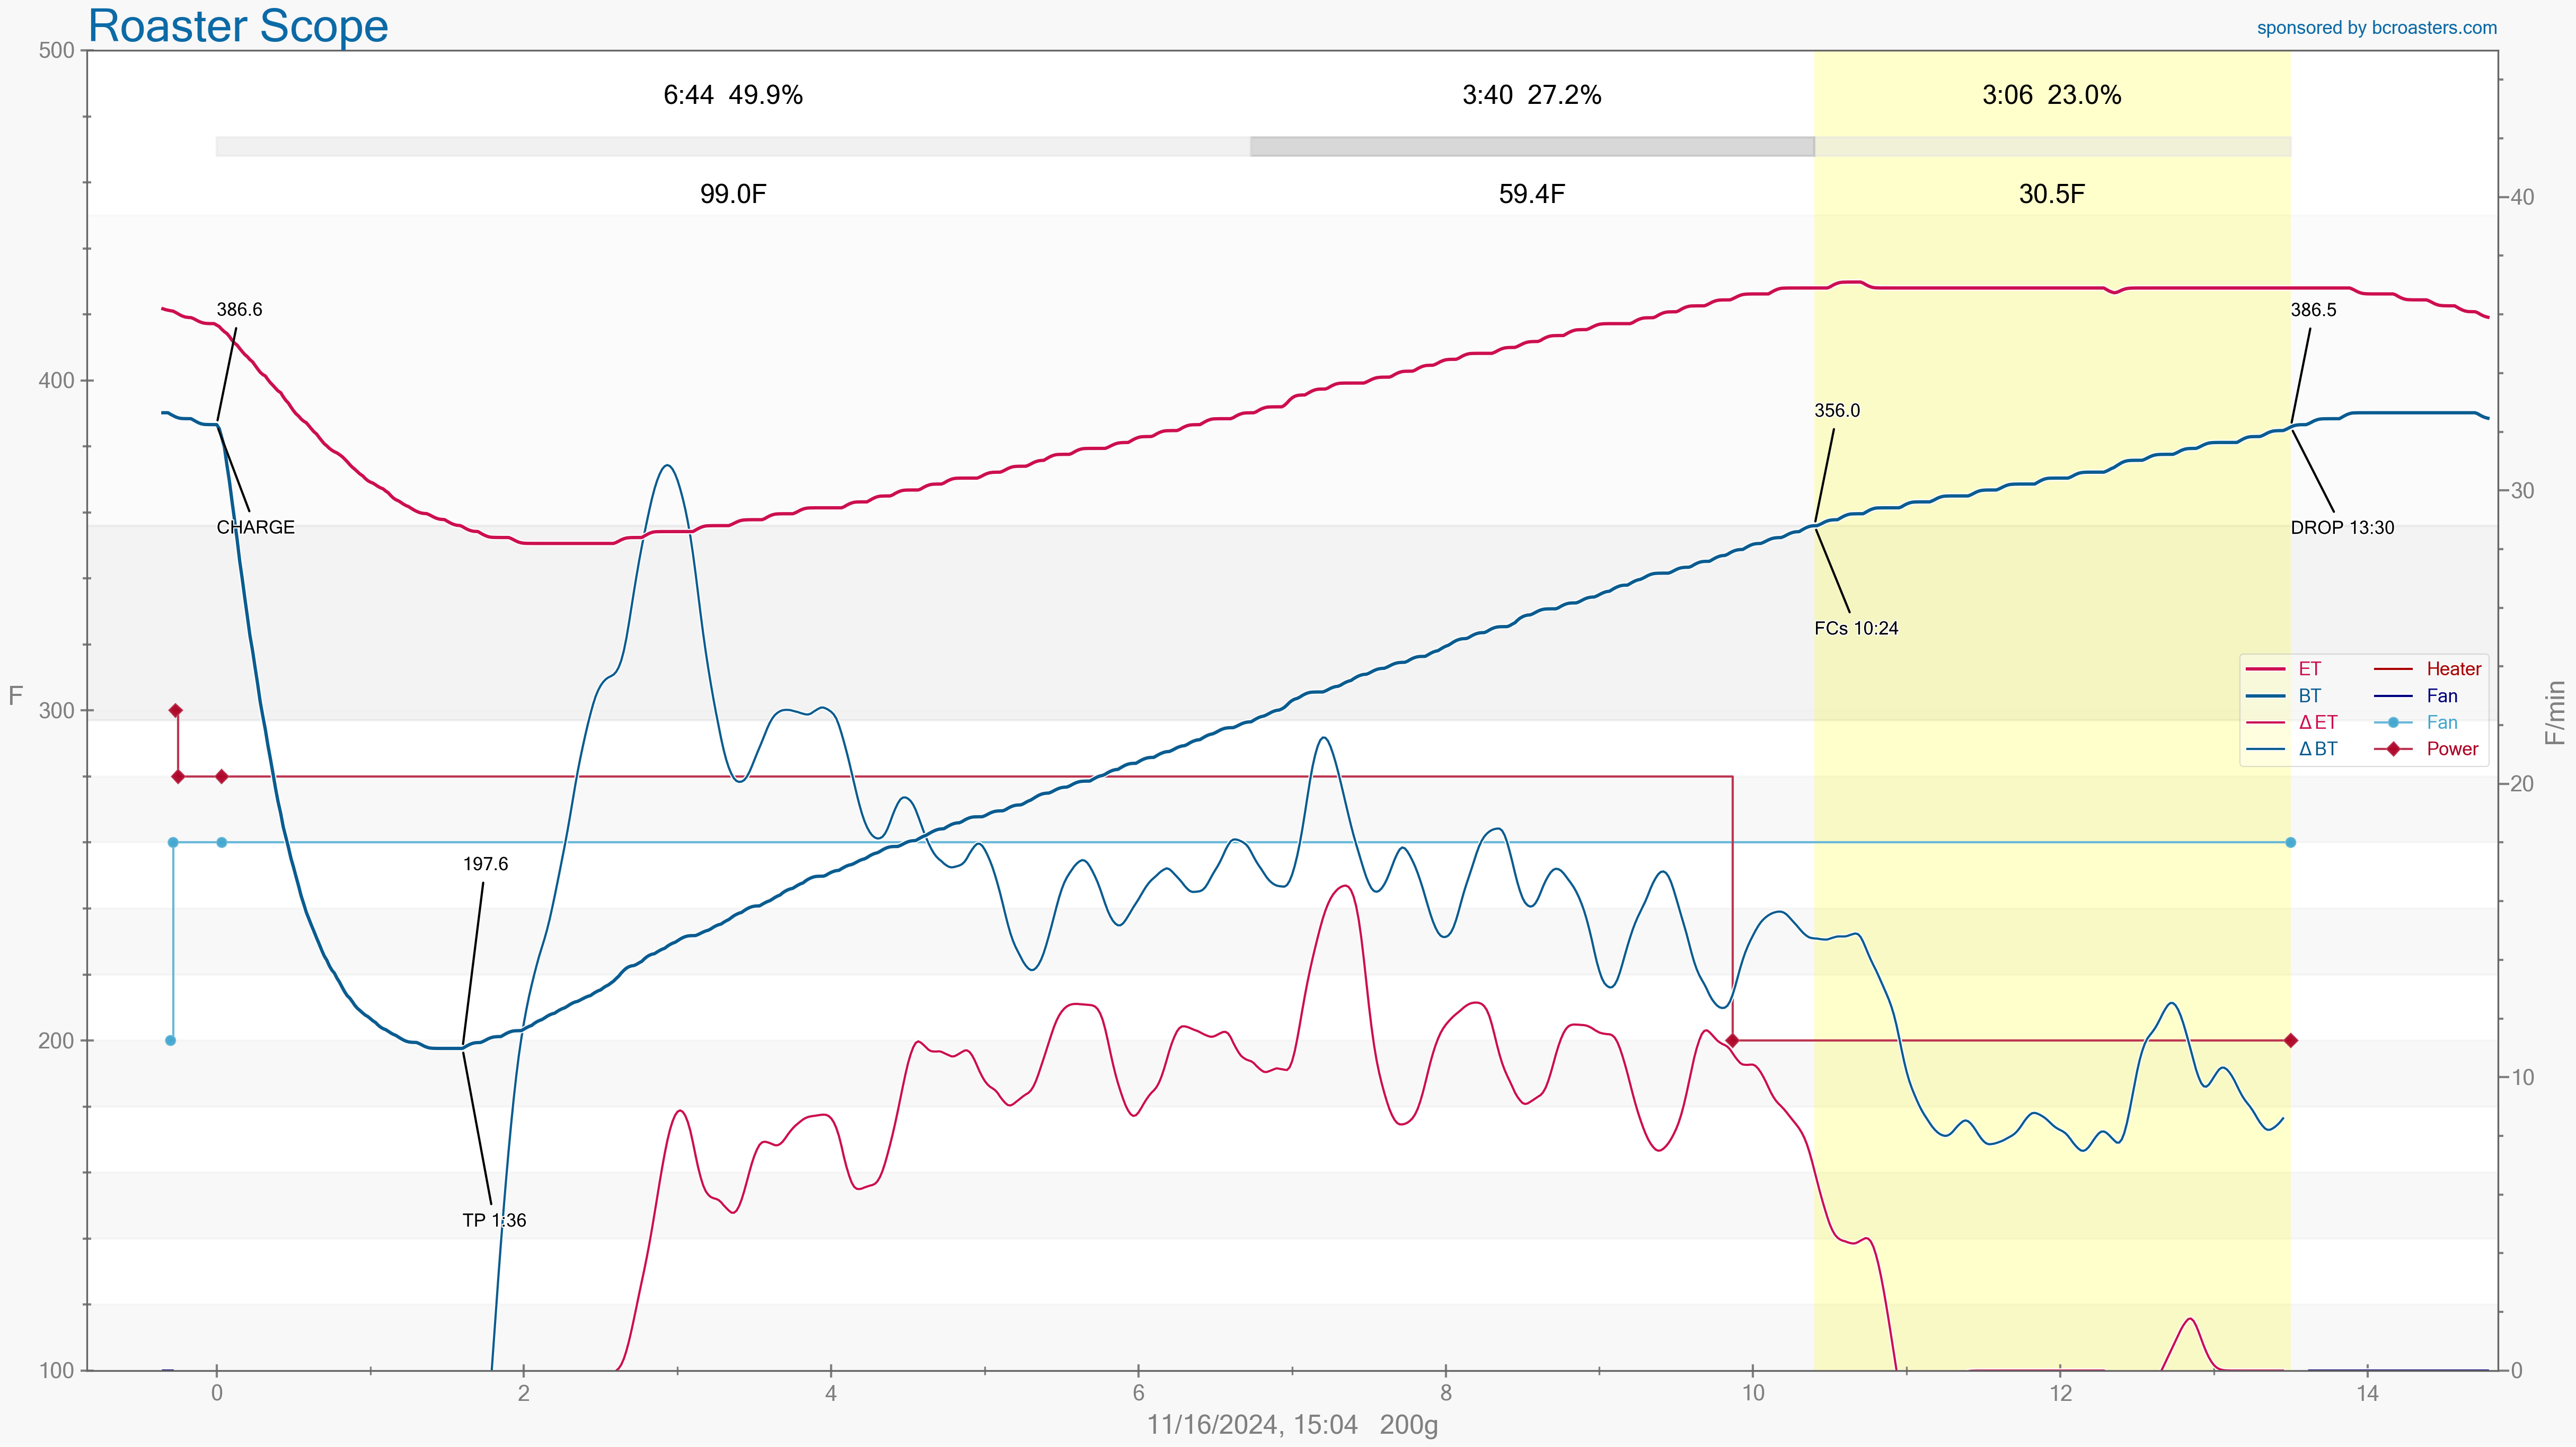
Task: Hide the ΔET curve via the legend
Action: (x=2317, y=722)
